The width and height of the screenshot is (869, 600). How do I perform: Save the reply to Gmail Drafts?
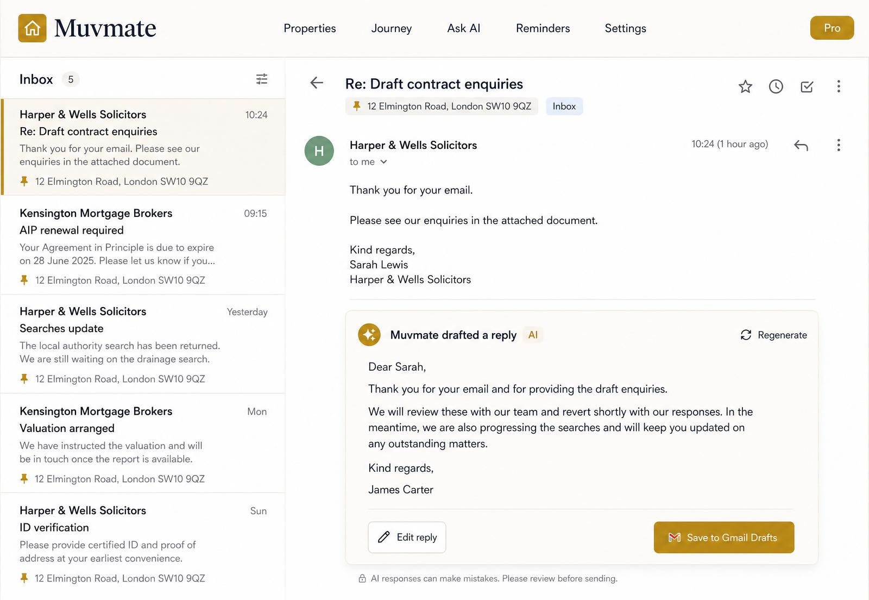pos(724,537)
